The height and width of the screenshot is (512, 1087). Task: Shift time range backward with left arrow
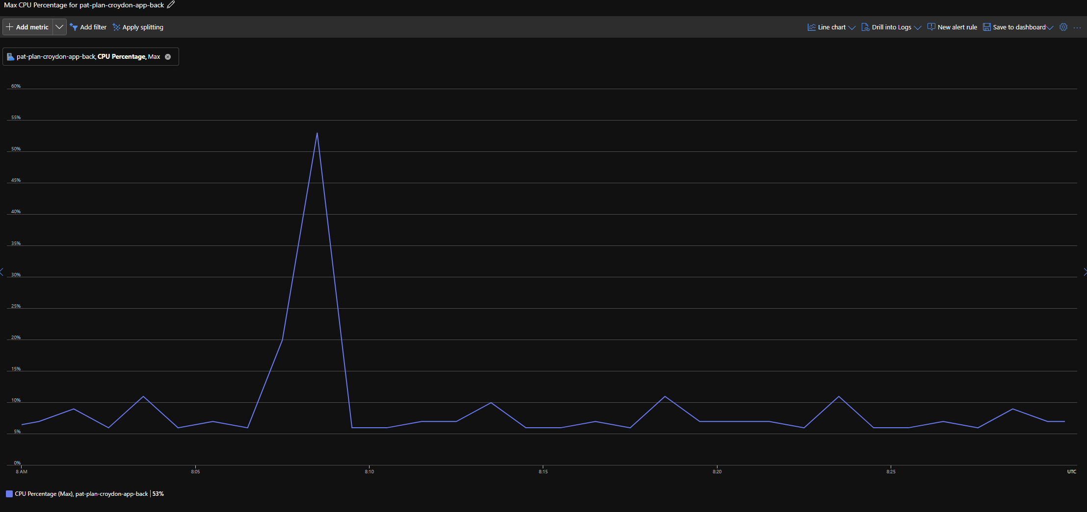point(2,272)
